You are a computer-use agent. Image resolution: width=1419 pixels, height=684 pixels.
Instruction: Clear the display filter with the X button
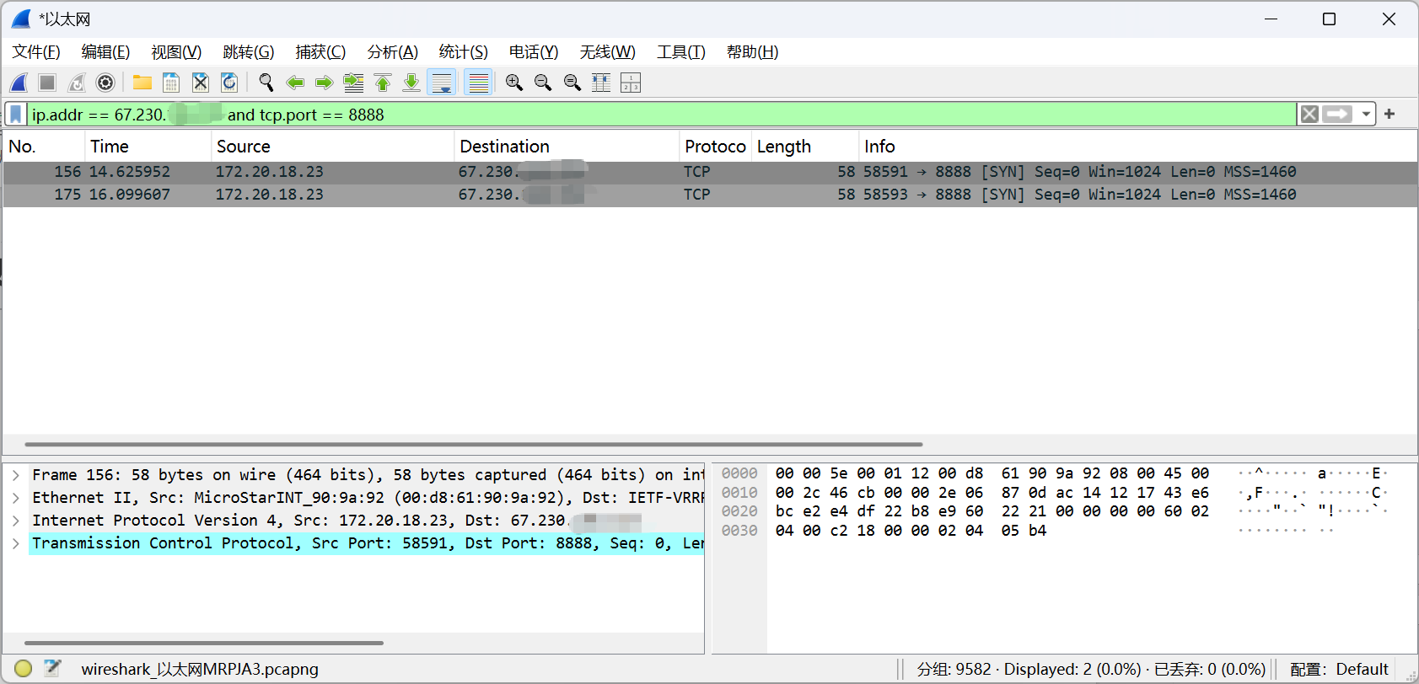click(x=1309, y=115)
